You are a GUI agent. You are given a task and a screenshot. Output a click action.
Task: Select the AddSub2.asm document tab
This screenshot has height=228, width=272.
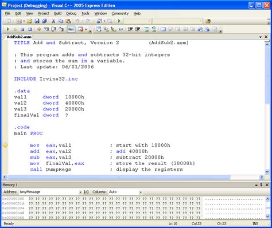tap(19, 37)
